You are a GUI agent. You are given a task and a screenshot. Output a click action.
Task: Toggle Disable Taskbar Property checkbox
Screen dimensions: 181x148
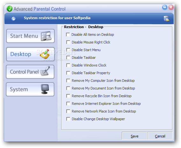pyautogui.click(x=68, y=73)
